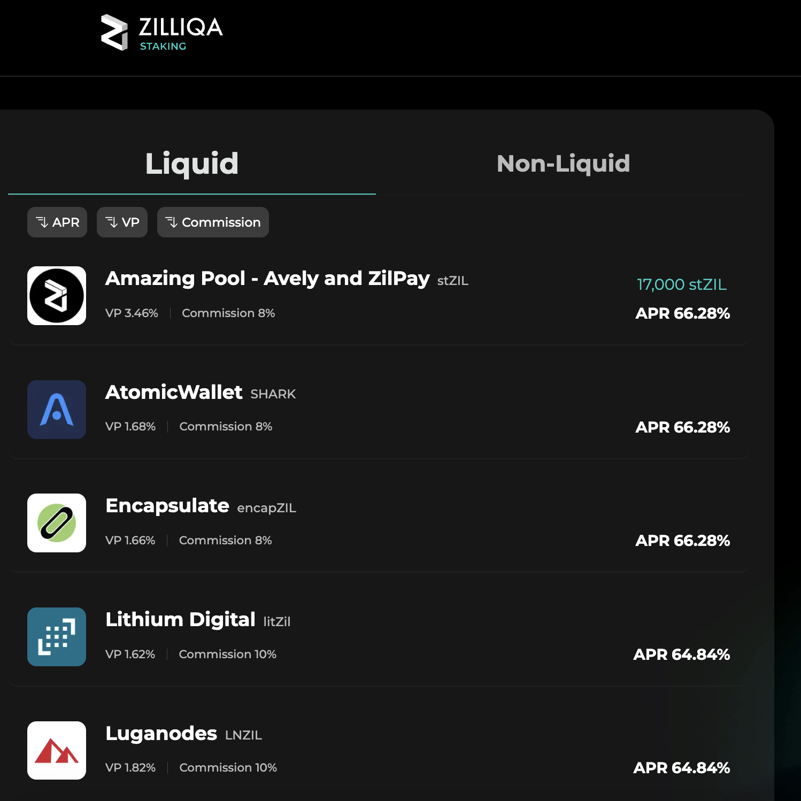This screenshot has height=801, width=801.
Task: Click VP 1.68% on AtomicWallet row
Action: coord(130,427)
